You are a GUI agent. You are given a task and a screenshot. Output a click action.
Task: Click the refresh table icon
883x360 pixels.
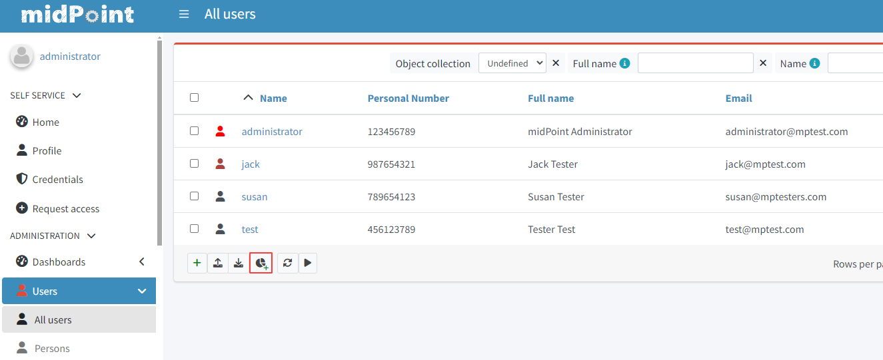pyautogui.click(x=287, y=263)
